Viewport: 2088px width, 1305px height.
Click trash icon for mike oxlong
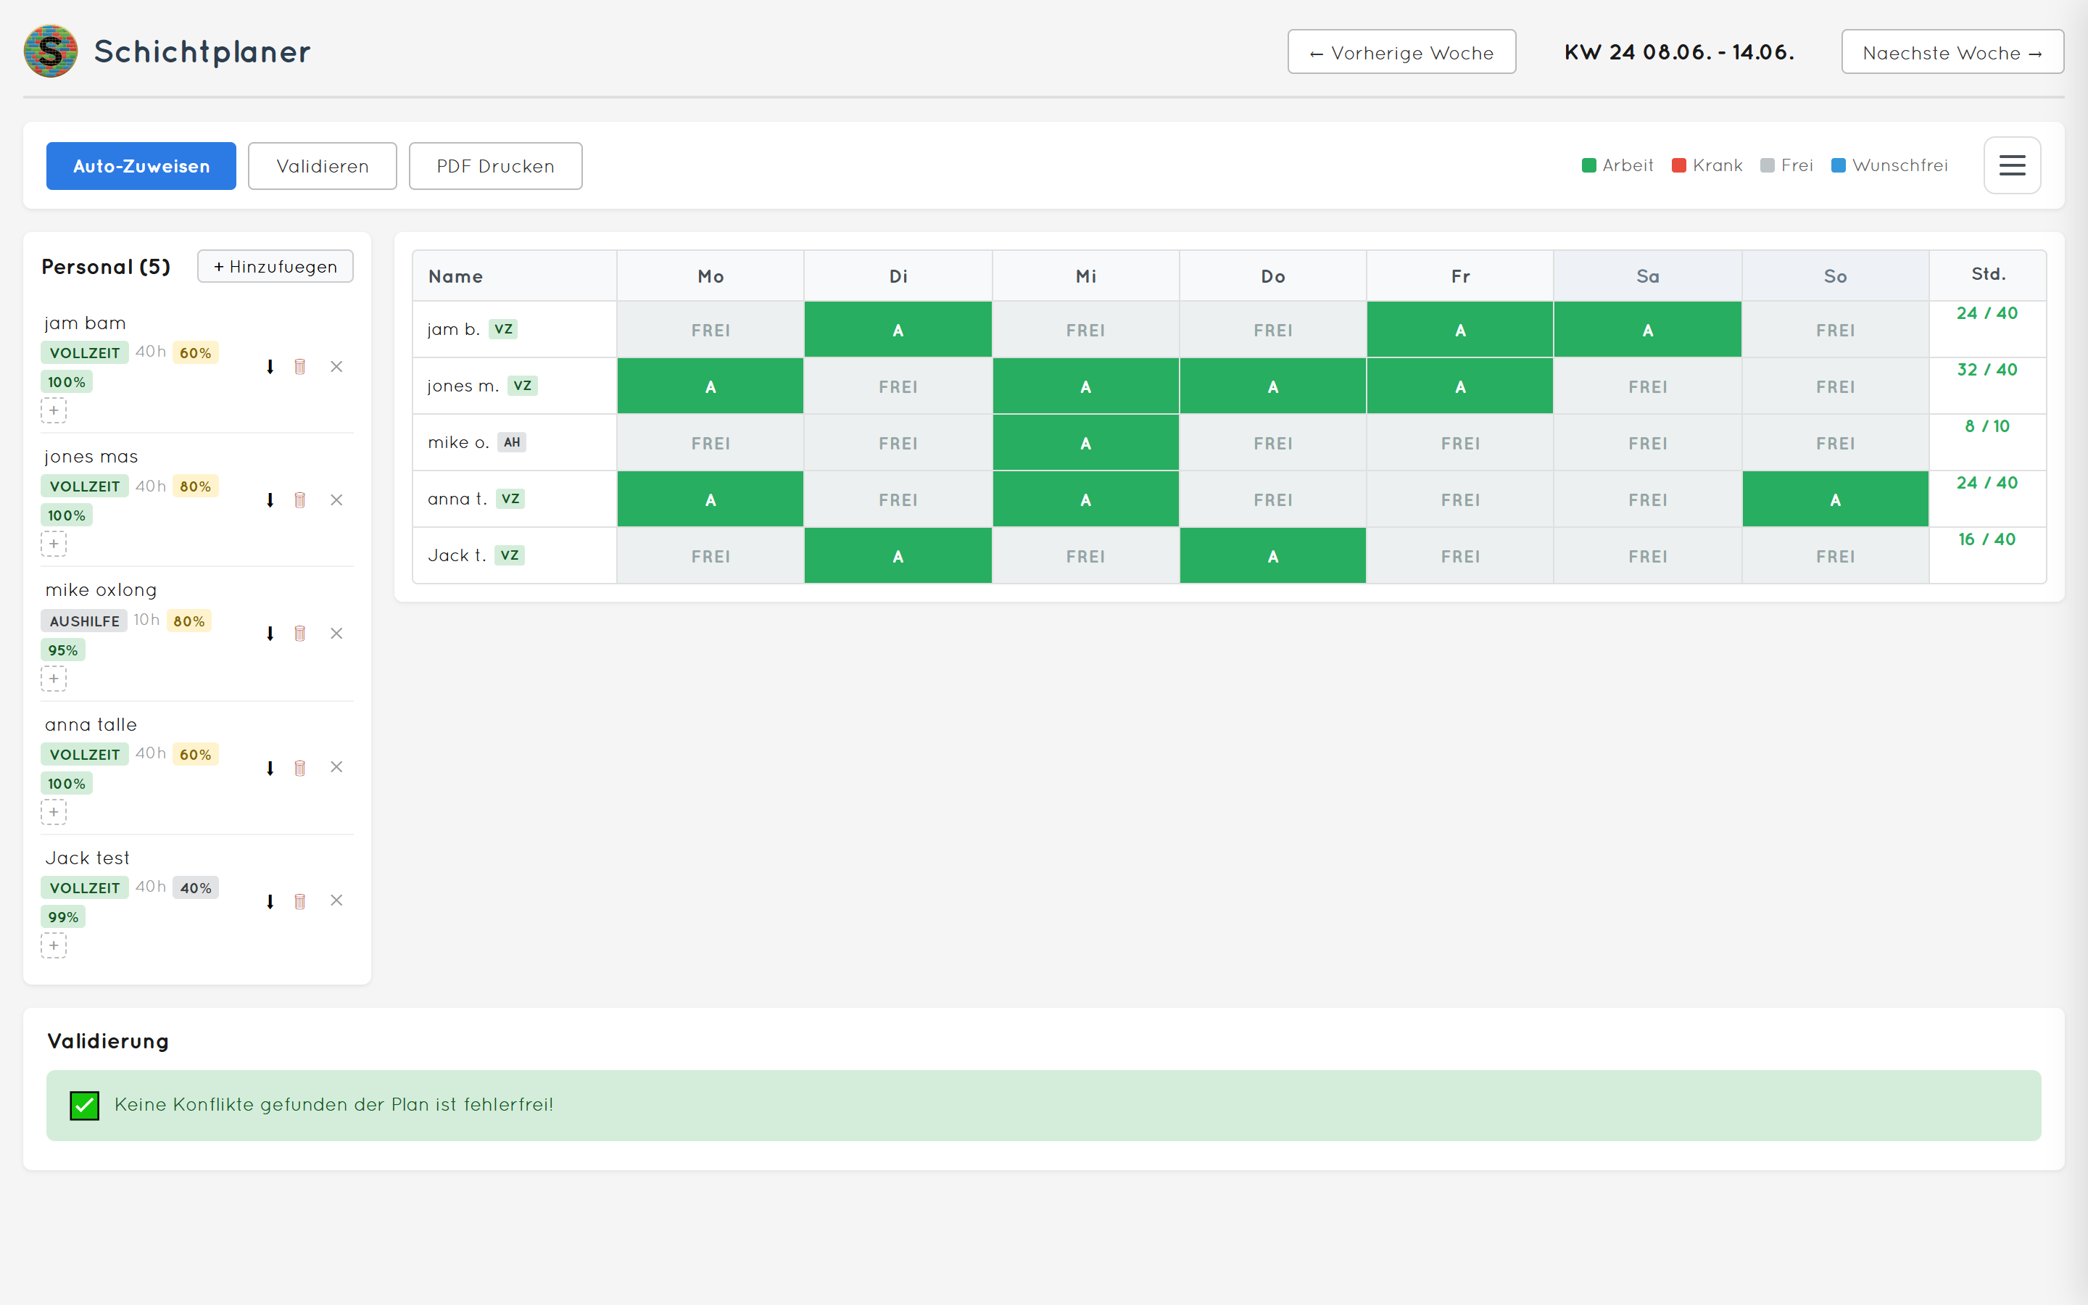point(300,634)
